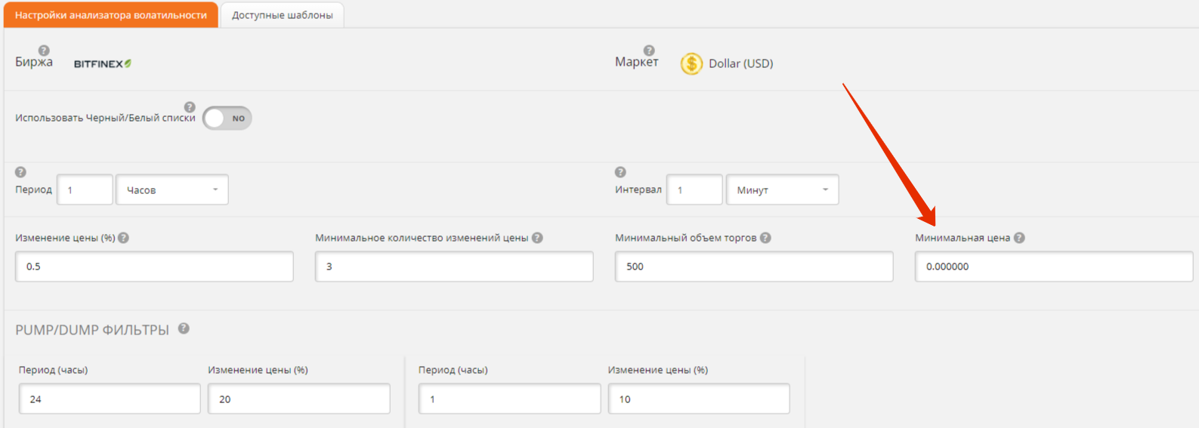
Task: Click the Период number input field
Action: click(x=85, y=189)
